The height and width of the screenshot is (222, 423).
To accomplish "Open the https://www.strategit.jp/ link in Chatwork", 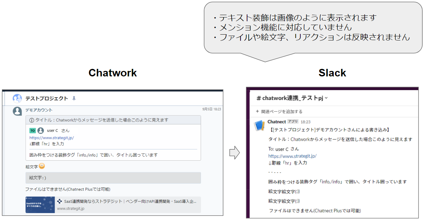I will 52,138.
